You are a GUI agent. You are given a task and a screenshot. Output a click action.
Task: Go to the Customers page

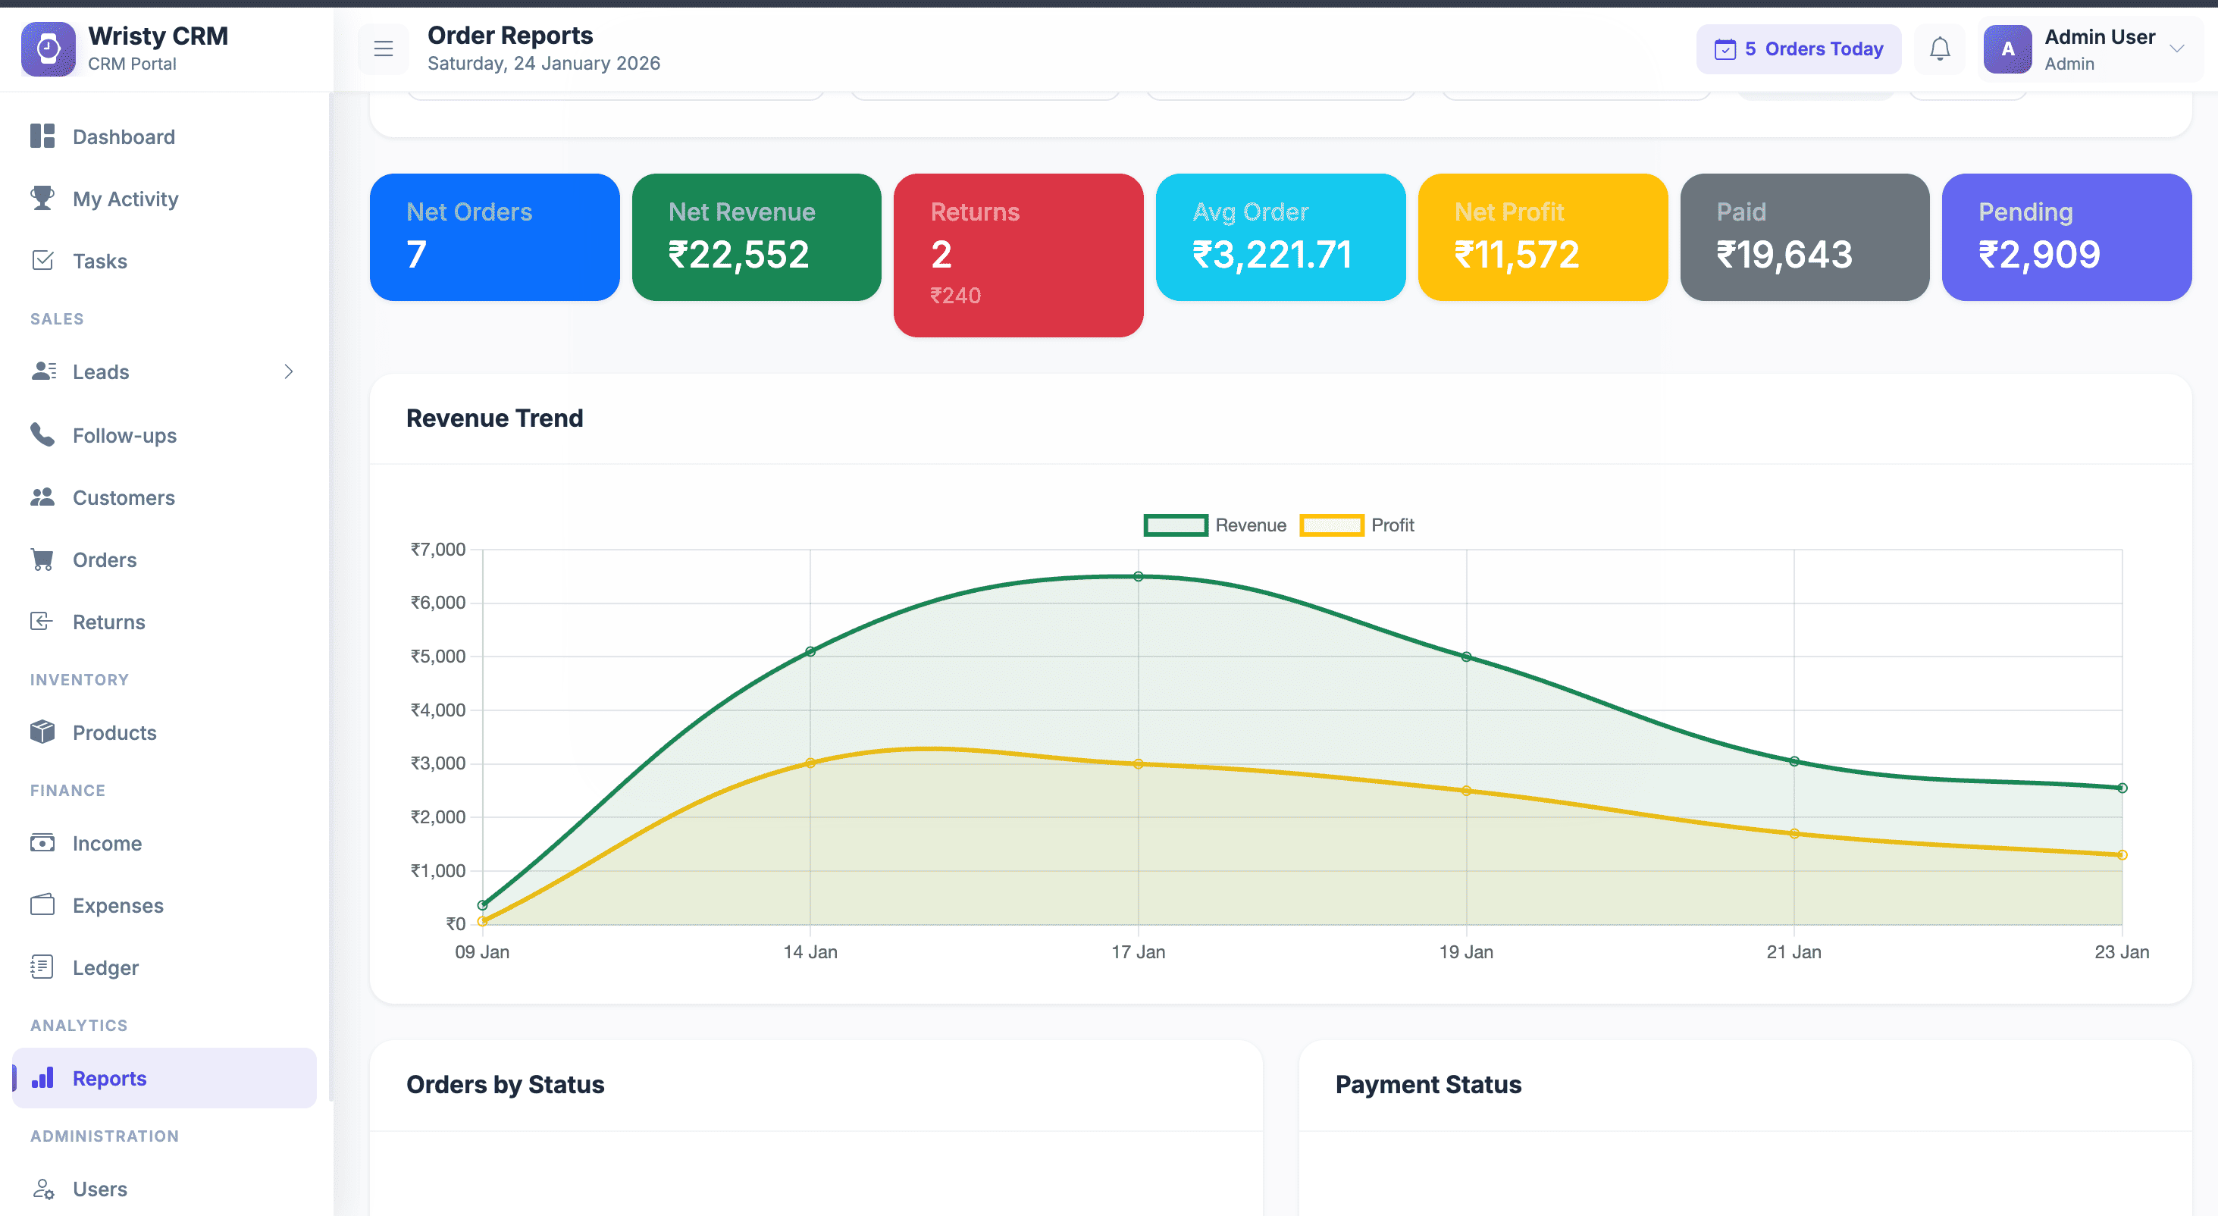coord(123,498)
